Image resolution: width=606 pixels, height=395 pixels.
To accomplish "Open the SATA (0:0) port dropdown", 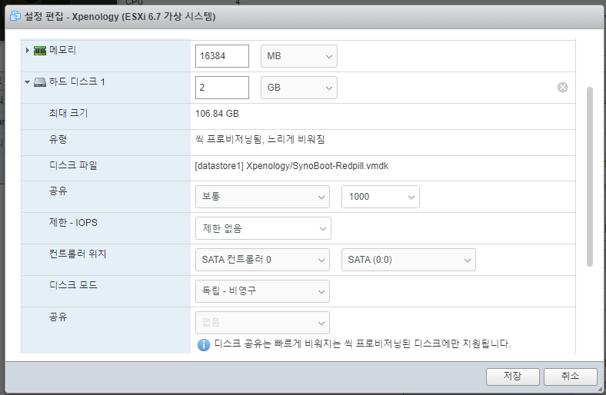I will pyautogui.click(x=408, y=260).
